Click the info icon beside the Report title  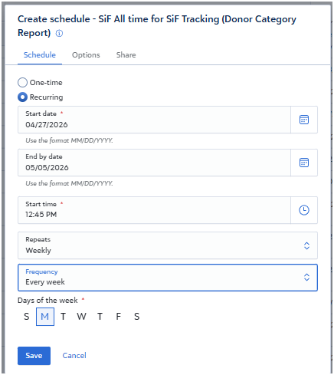[x=59, y=33]
